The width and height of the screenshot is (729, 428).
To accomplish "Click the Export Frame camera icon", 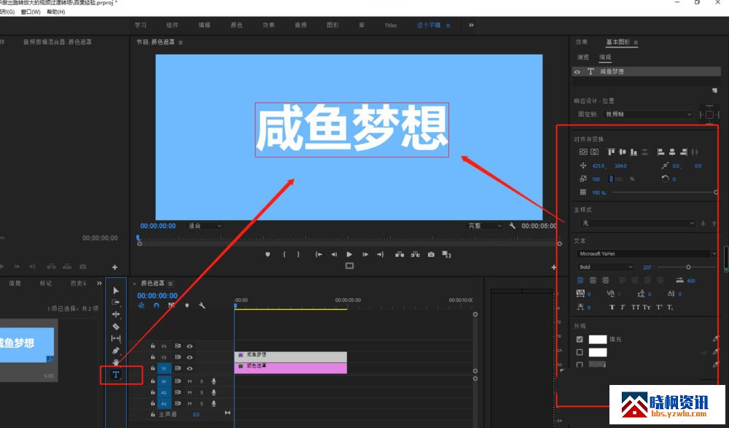I will tap(431, 254).
